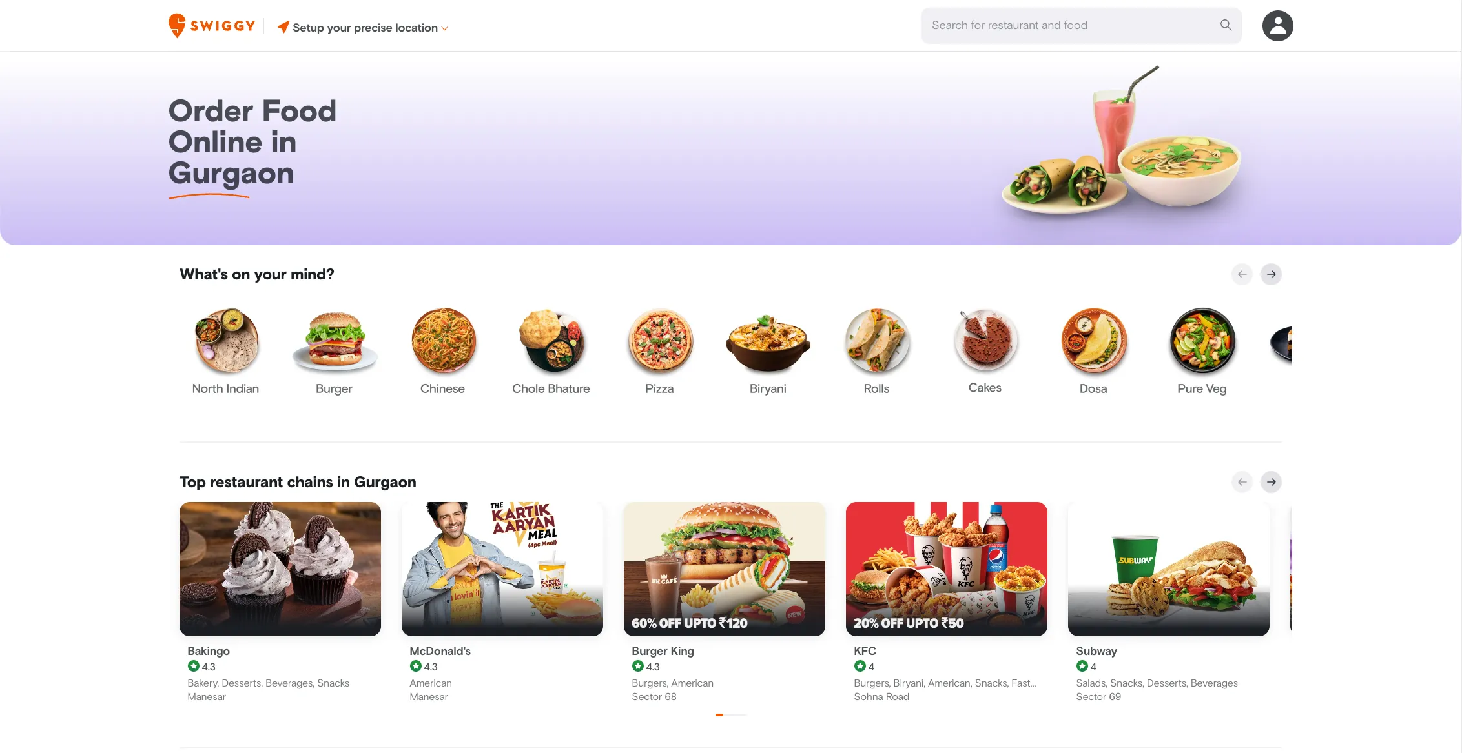The height and width of the screenshot is (753, 1462).
Task: Open the user profile icon
Action: (1277, 26)
